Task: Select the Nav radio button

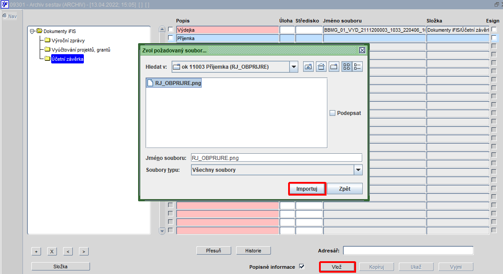Action: tap(5, 16)
